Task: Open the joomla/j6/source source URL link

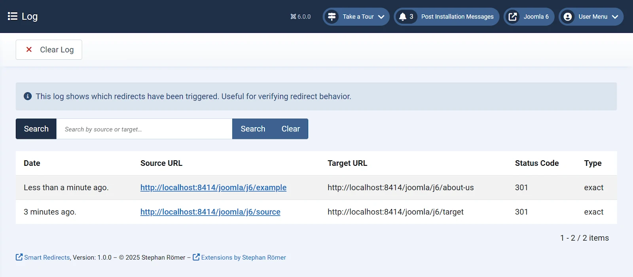Action: click(x=210, y=212)
